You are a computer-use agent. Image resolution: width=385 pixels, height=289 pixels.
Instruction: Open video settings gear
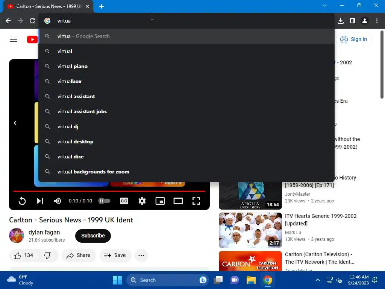pos(142,201)
